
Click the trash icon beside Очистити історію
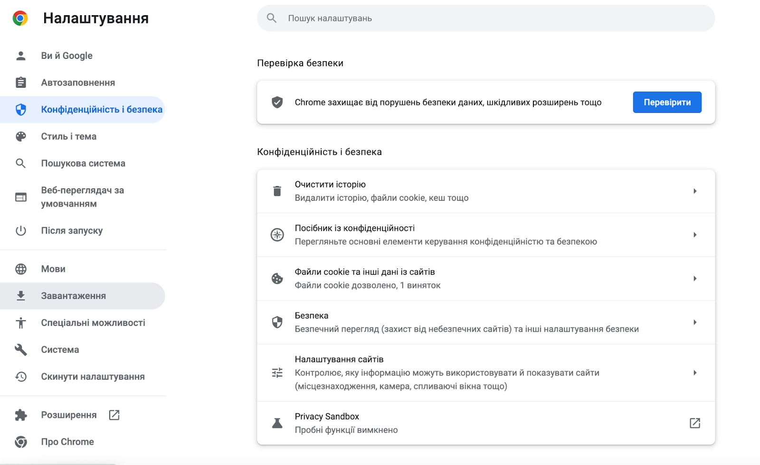pyautogui.click(x=277, y=191)
